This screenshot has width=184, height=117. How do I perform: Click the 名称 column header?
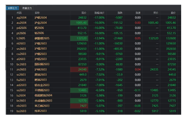click(37, 13)
